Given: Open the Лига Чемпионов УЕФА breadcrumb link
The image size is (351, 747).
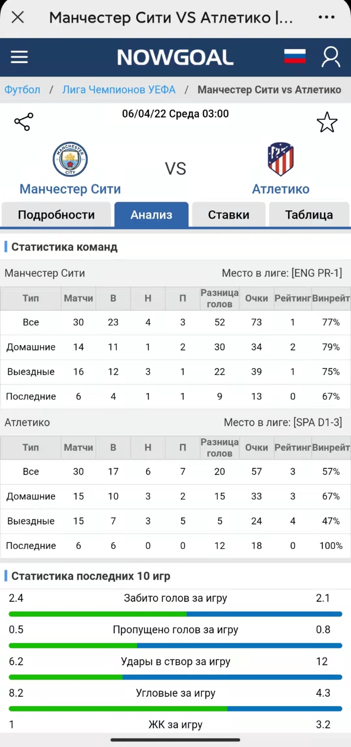Looking at the screenshot, I should tap(119, 90).
